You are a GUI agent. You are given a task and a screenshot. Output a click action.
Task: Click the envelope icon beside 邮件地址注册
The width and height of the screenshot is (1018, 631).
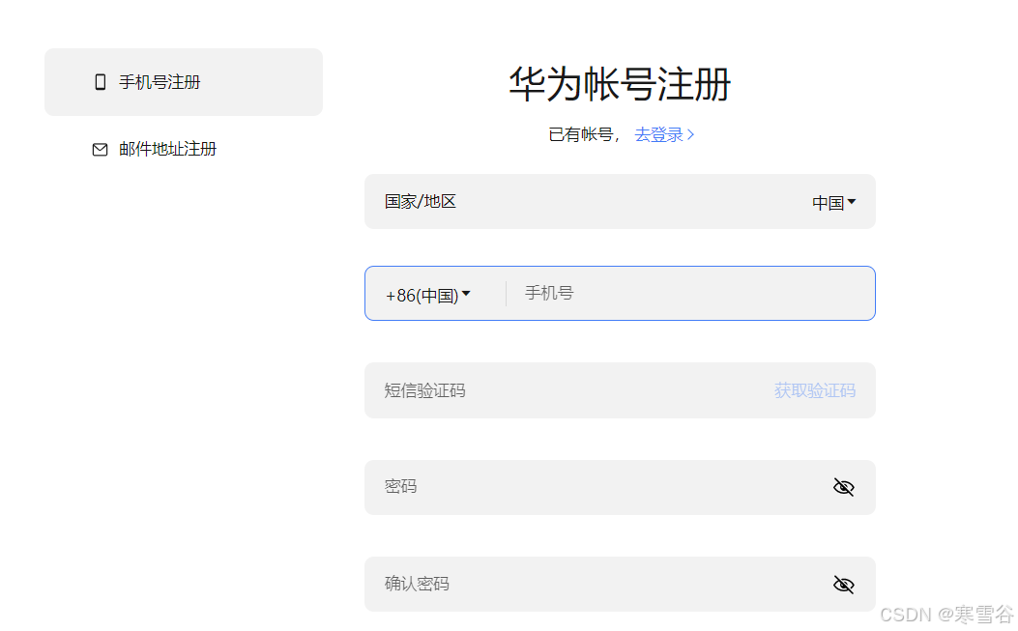click(x=100, y=150)
